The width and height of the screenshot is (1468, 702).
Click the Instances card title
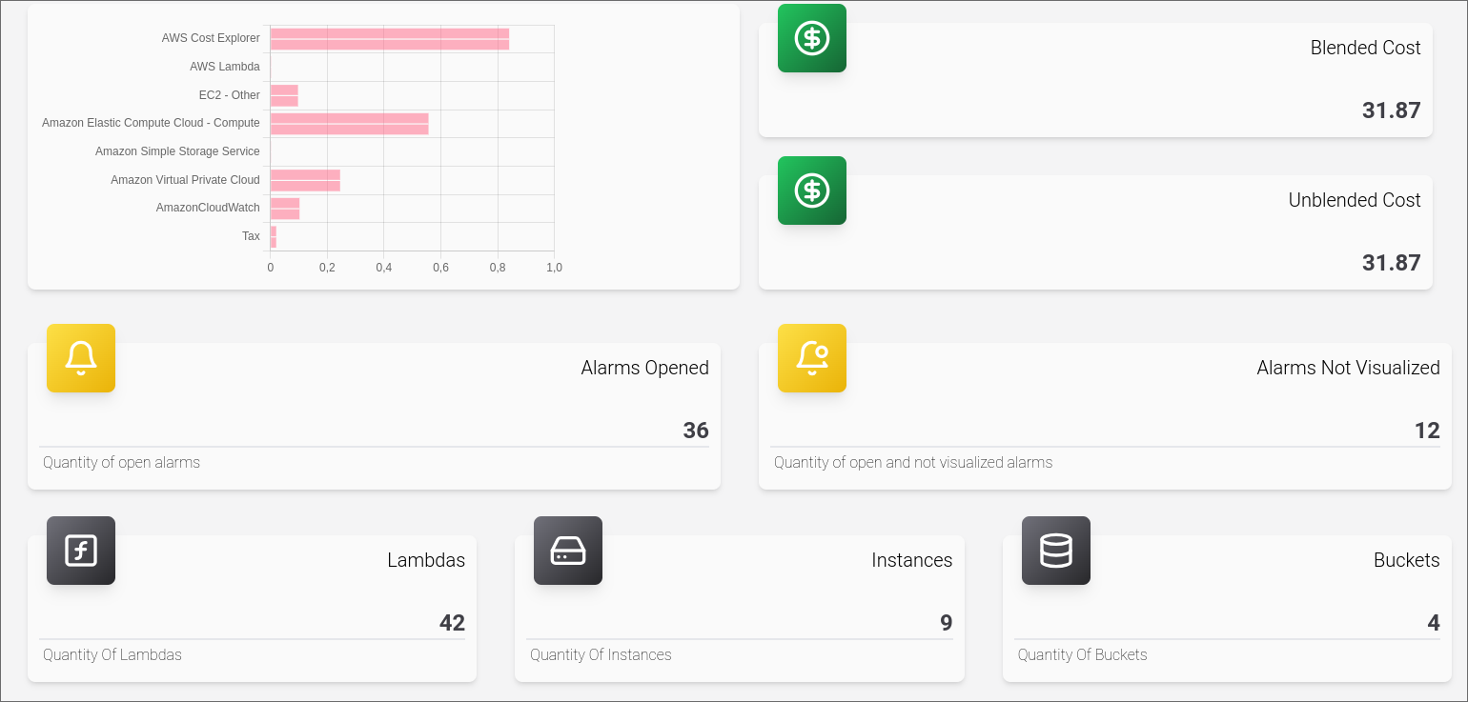pyautogui.click(x=912, y=560)
